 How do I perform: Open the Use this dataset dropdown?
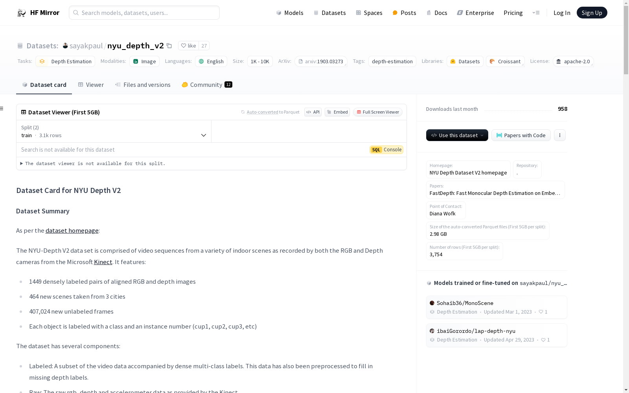click(x=457, y=135)
